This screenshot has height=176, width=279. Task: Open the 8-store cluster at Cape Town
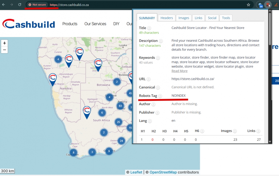point(73,152)
